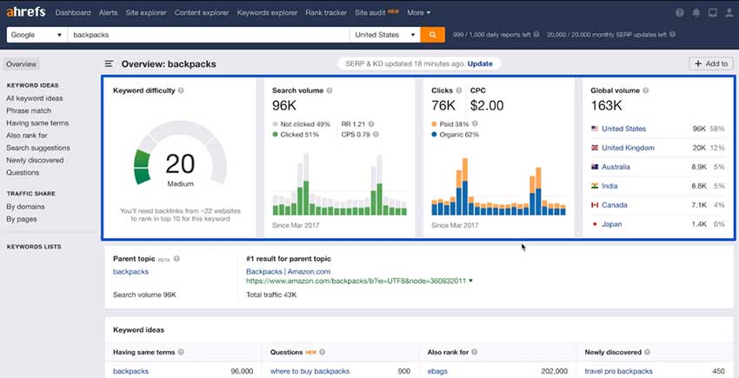The width and height of the screenshot is (739, 378).
Task: Go to Content explorer
Action: [202, 13]
